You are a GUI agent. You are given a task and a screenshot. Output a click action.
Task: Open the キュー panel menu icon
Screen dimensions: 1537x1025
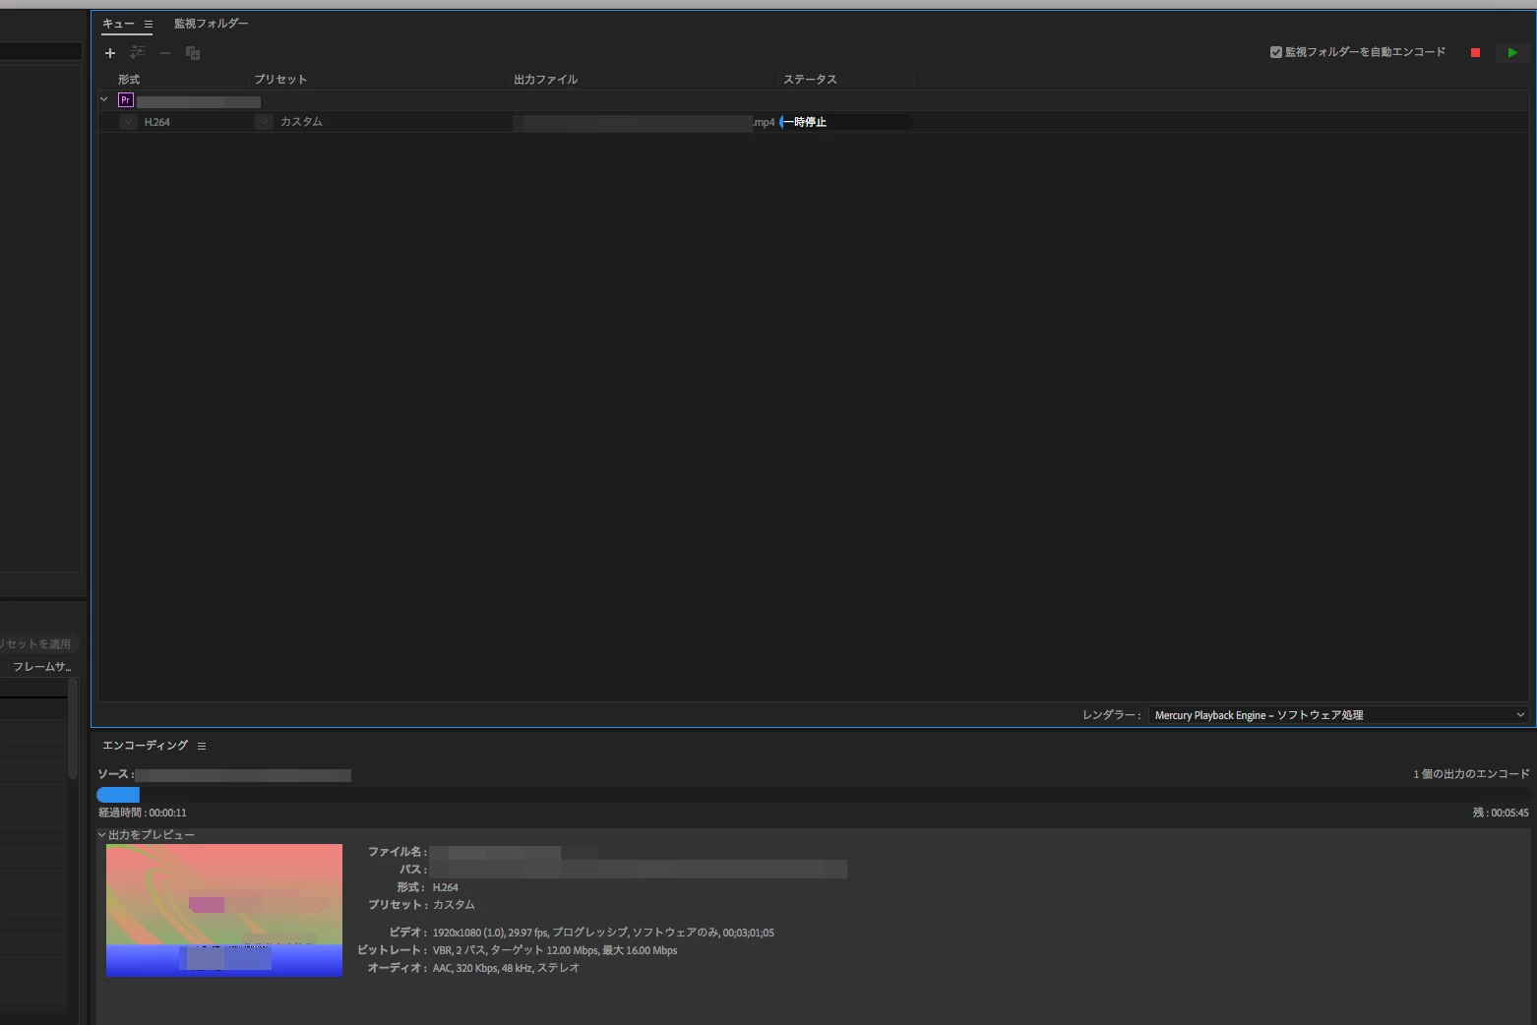coord(149,24)
